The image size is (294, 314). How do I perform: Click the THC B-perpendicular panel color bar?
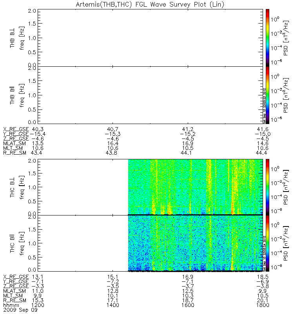pos(267,187)
